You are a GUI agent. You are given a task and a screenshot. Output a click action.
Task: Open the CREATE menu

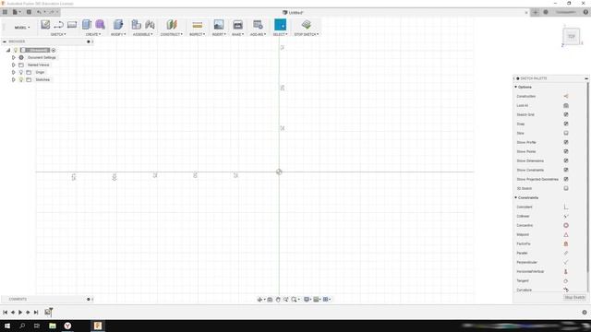[92, 34]
